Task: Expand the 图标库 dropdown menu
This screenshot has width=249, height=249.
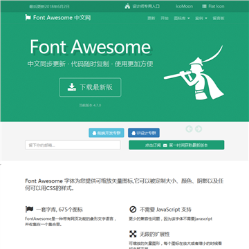Action: 182,18
